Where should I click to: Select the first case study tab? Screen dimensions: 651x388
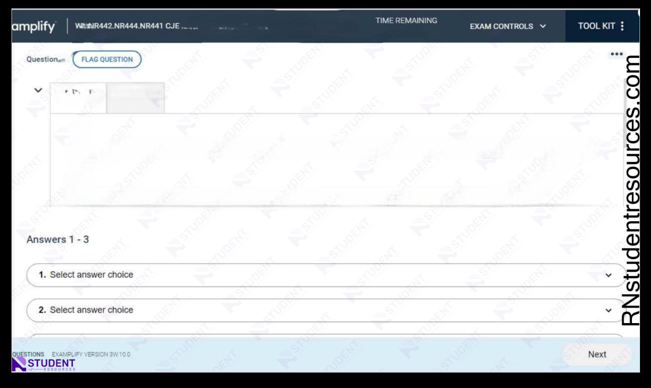pos(78,98)
